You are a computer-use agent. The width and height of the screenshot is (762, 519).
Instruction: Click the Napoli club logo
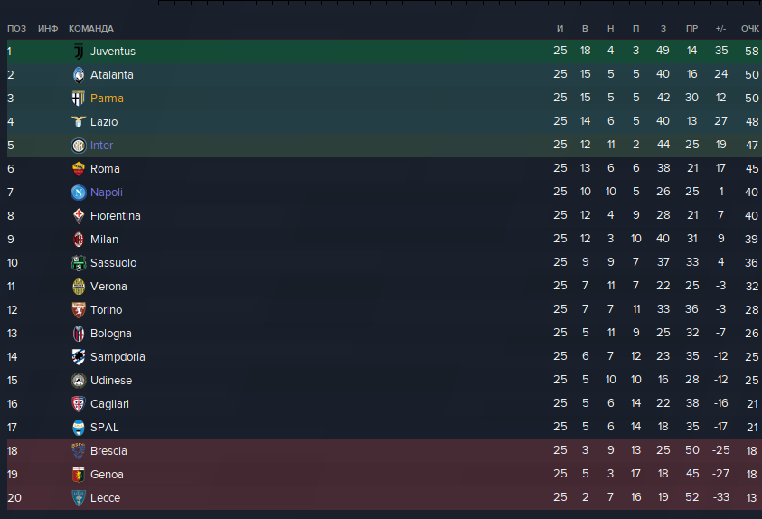(x=78, y=193)
